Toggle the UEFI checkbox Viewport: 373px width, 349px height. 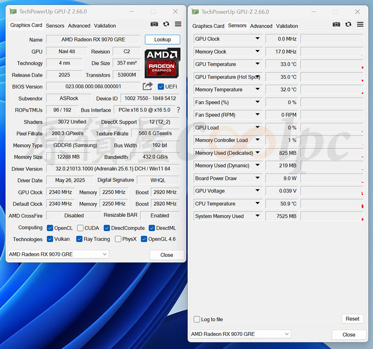coord(161,87)
